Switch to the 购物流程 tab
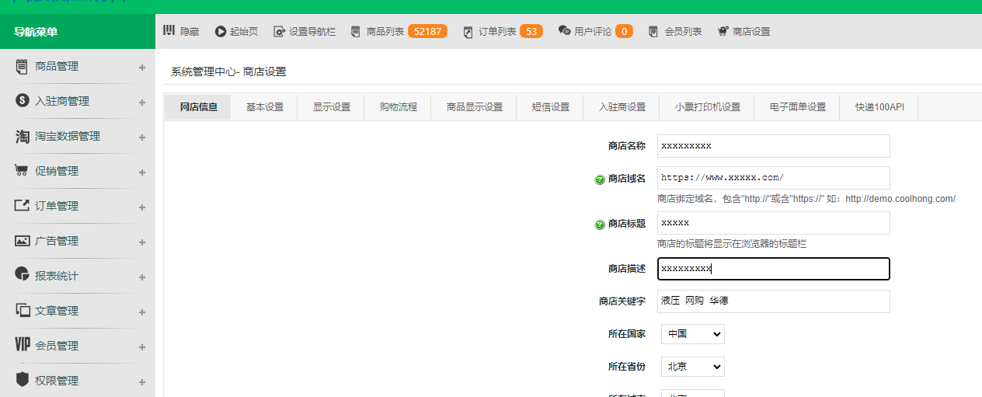Screen dimensions: 982x397 [398, 107]
